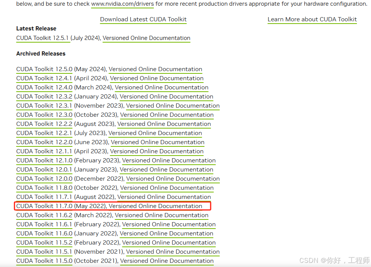View documentation in the 11.6.1 row
371x267 pixels.
pos(169,224)
